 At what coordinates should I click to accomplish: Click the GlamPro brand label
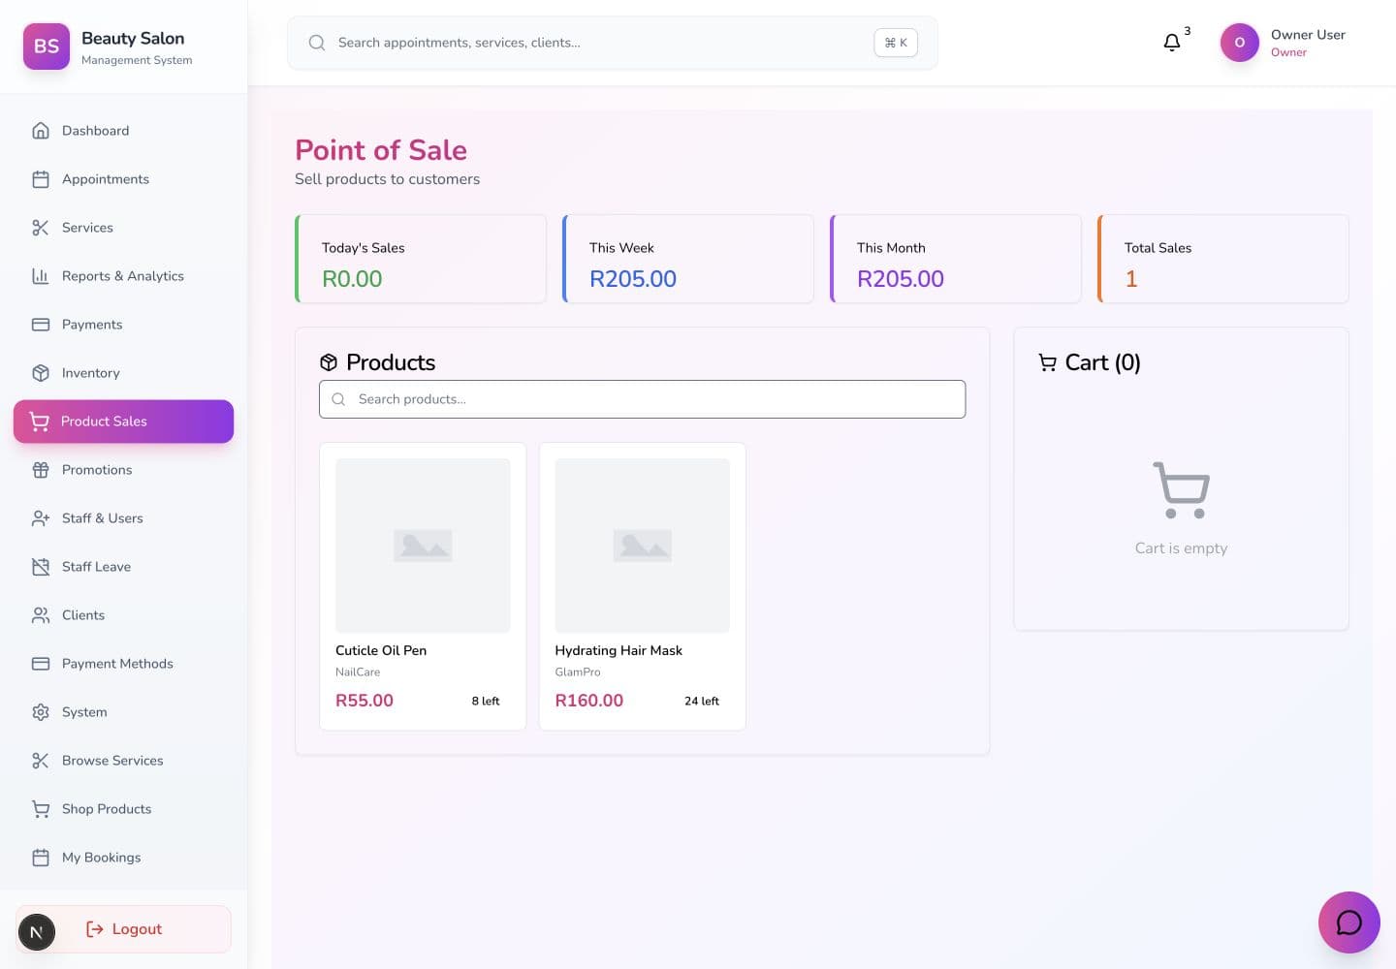coord(578,672)
